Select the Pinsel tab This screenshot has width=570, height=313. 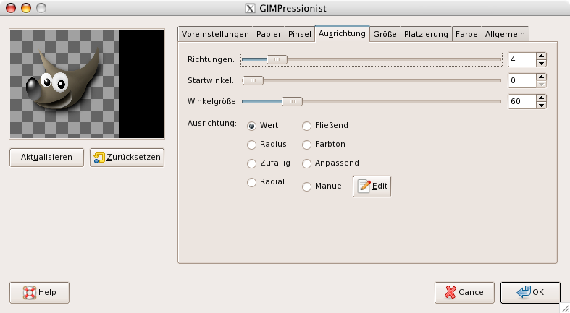[x=300, y=34]
